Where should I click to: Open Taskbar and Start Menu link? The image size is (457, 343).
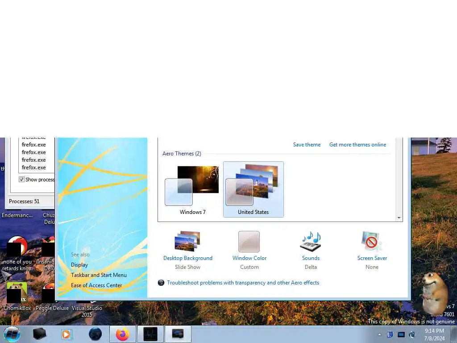point(99,275)
